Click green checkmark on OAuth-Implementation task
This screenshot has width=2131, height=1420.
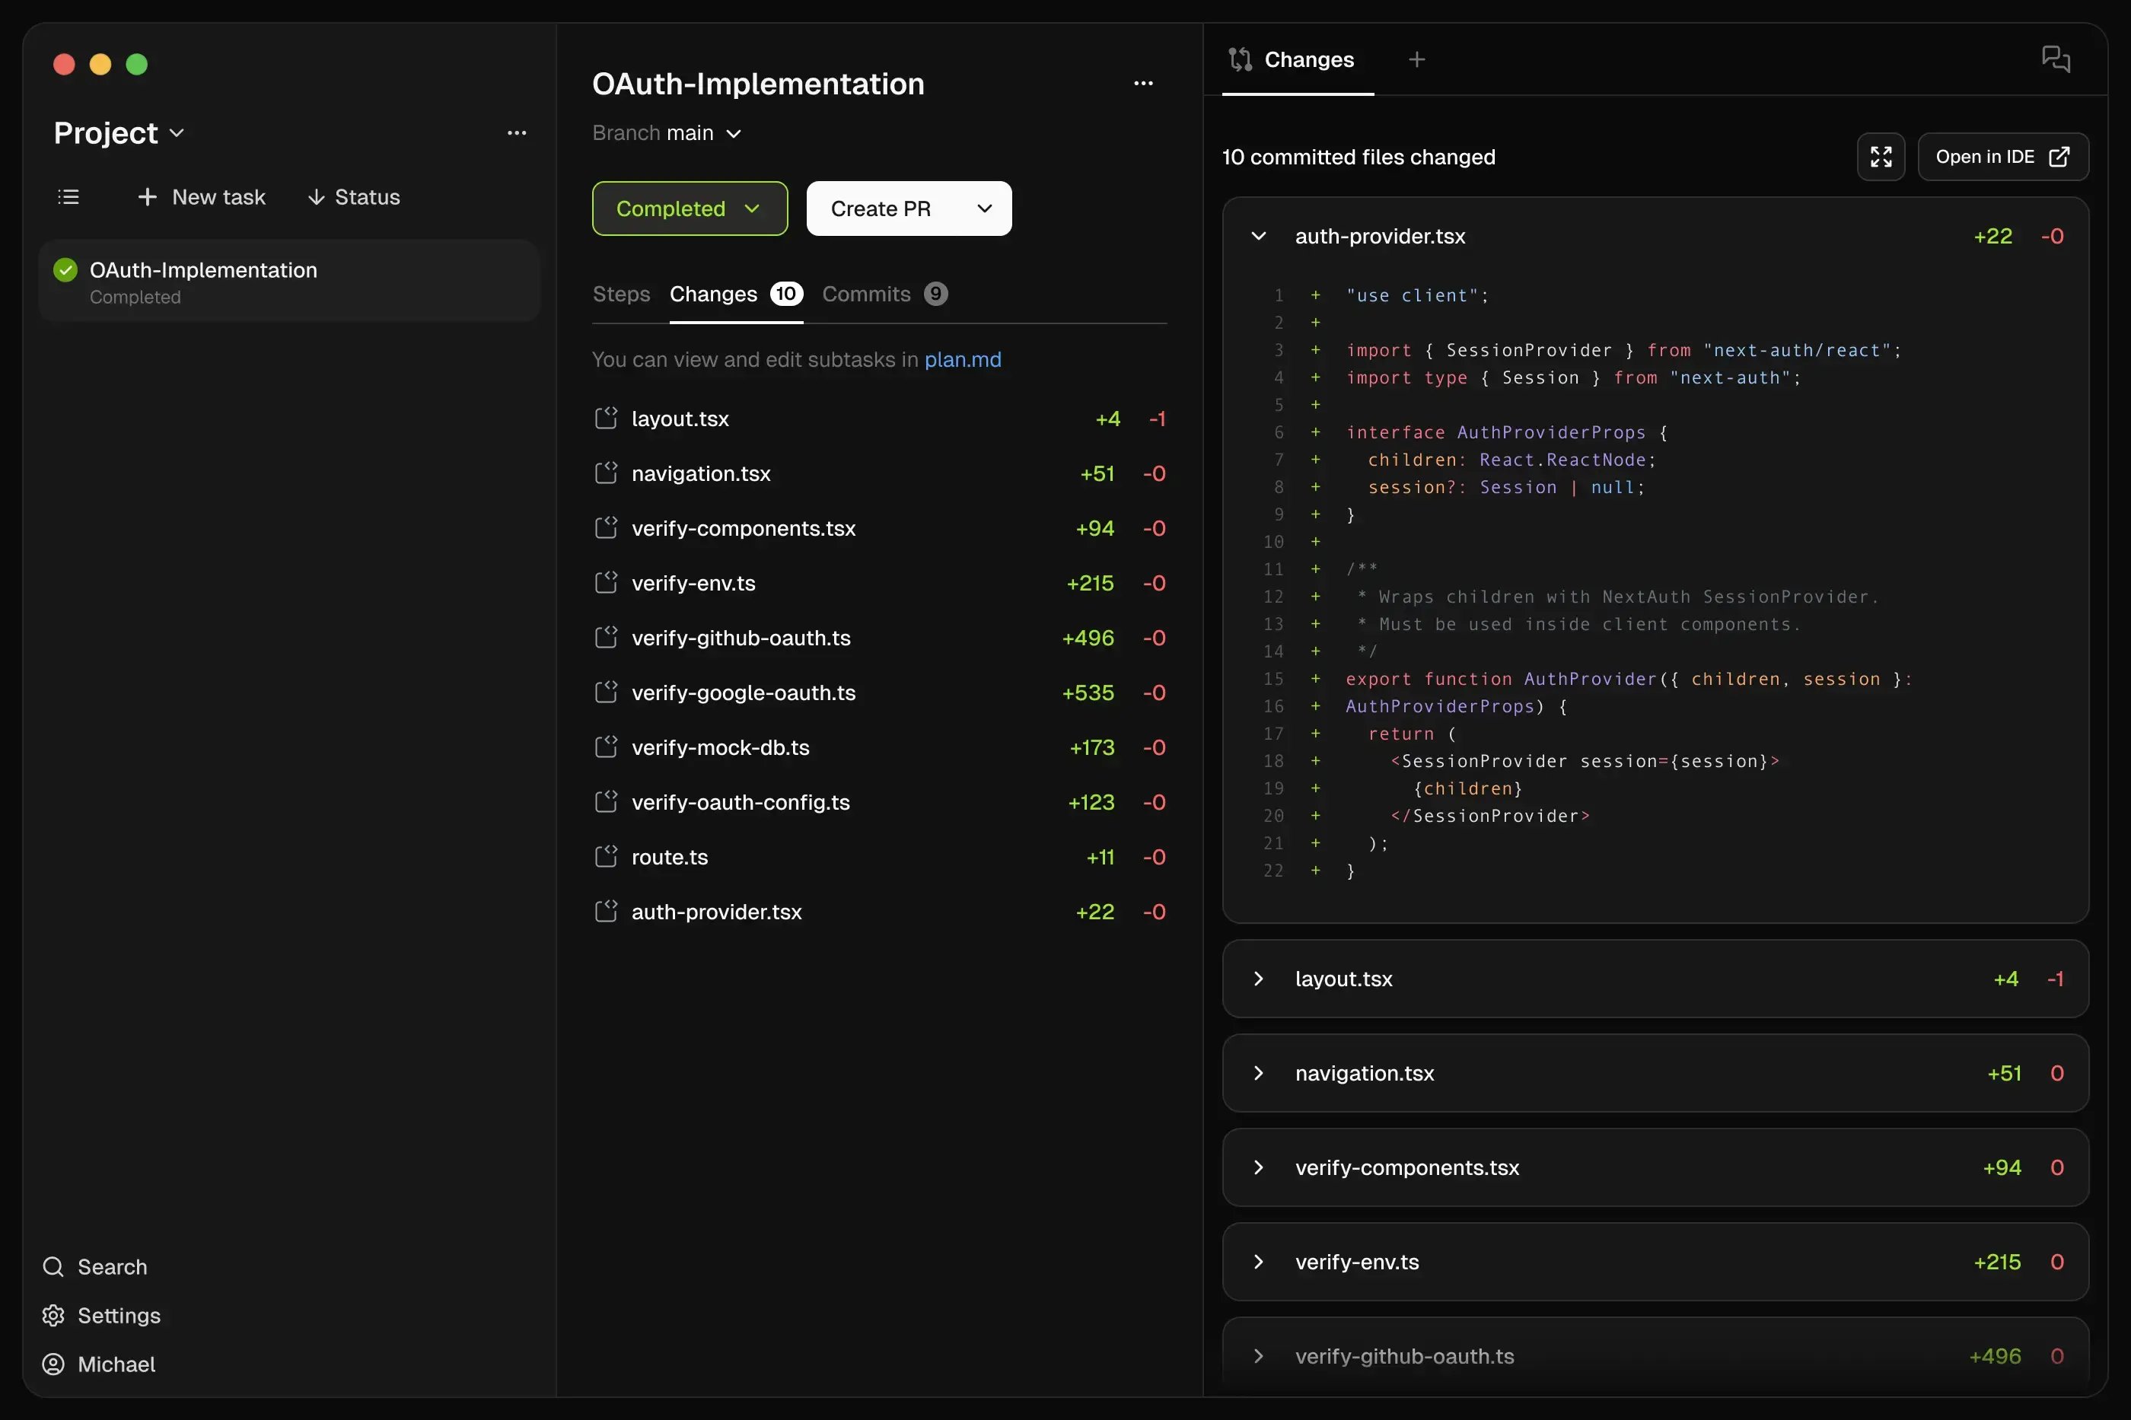pyautogui.click(x=65, y=270)
